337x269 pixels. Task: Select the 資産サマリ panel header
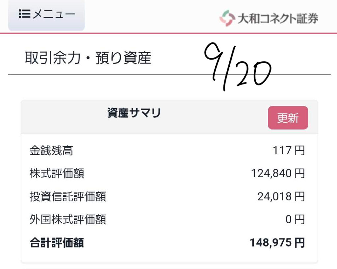134,113
